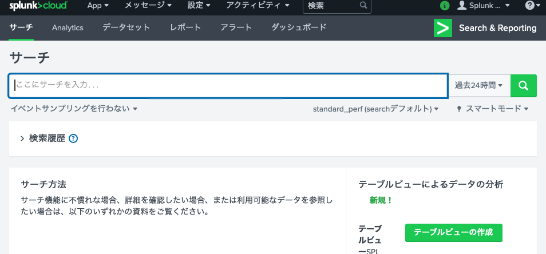Click the テーブルビューの作成 button
The width and height of the screenshot is (546, 254).
tap(454, 232)
